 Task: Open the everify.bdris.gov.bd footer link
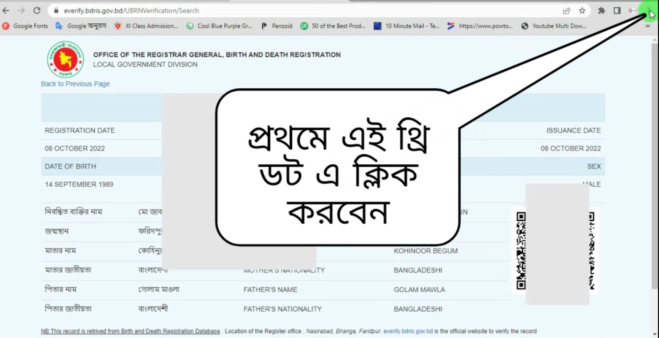tap(408, 331)
